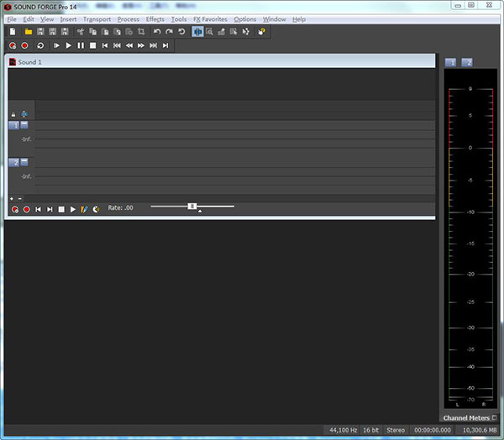
Task: Click the Repeat last action icon
Action: click(x=181, y=32)
